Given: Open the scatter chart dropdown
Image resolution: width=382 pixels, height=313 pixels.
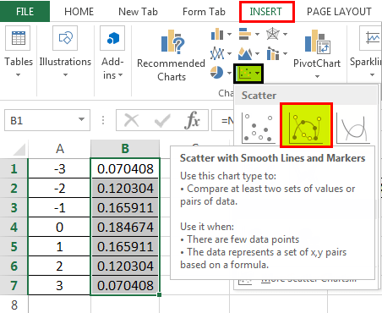Looking at the screenshot, I should click(x=248, y=74).
